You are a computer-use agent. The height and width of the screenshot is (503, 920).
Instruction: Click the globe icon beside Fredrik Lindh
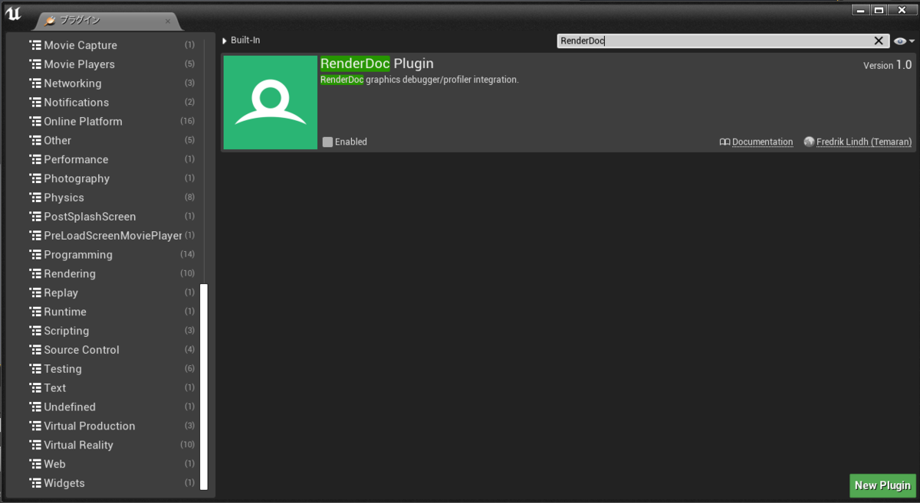pos(809,142)
